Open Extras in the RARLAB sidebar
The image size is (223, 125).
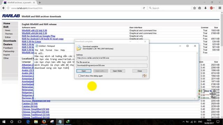click(8, 37)
